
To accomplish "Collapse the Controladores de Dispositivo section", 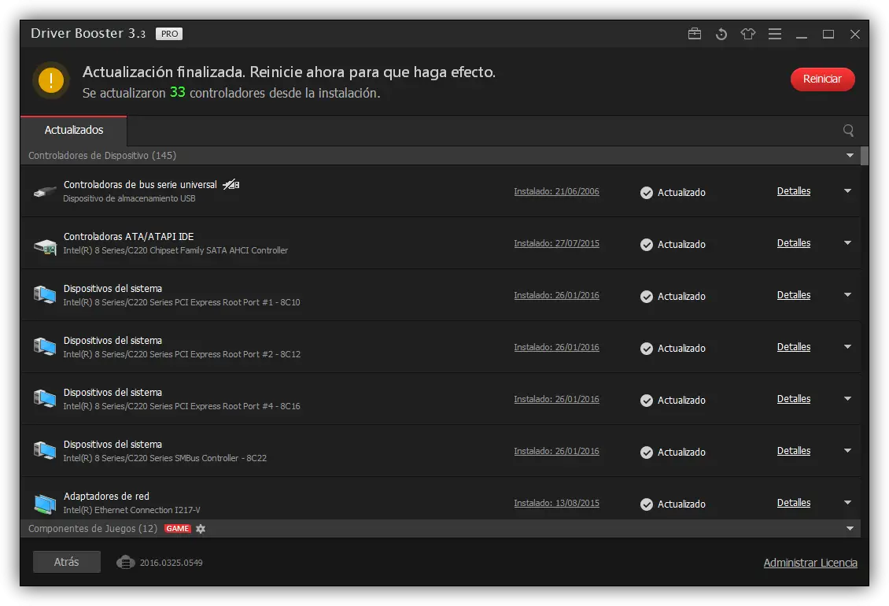I will pos(850,156).
